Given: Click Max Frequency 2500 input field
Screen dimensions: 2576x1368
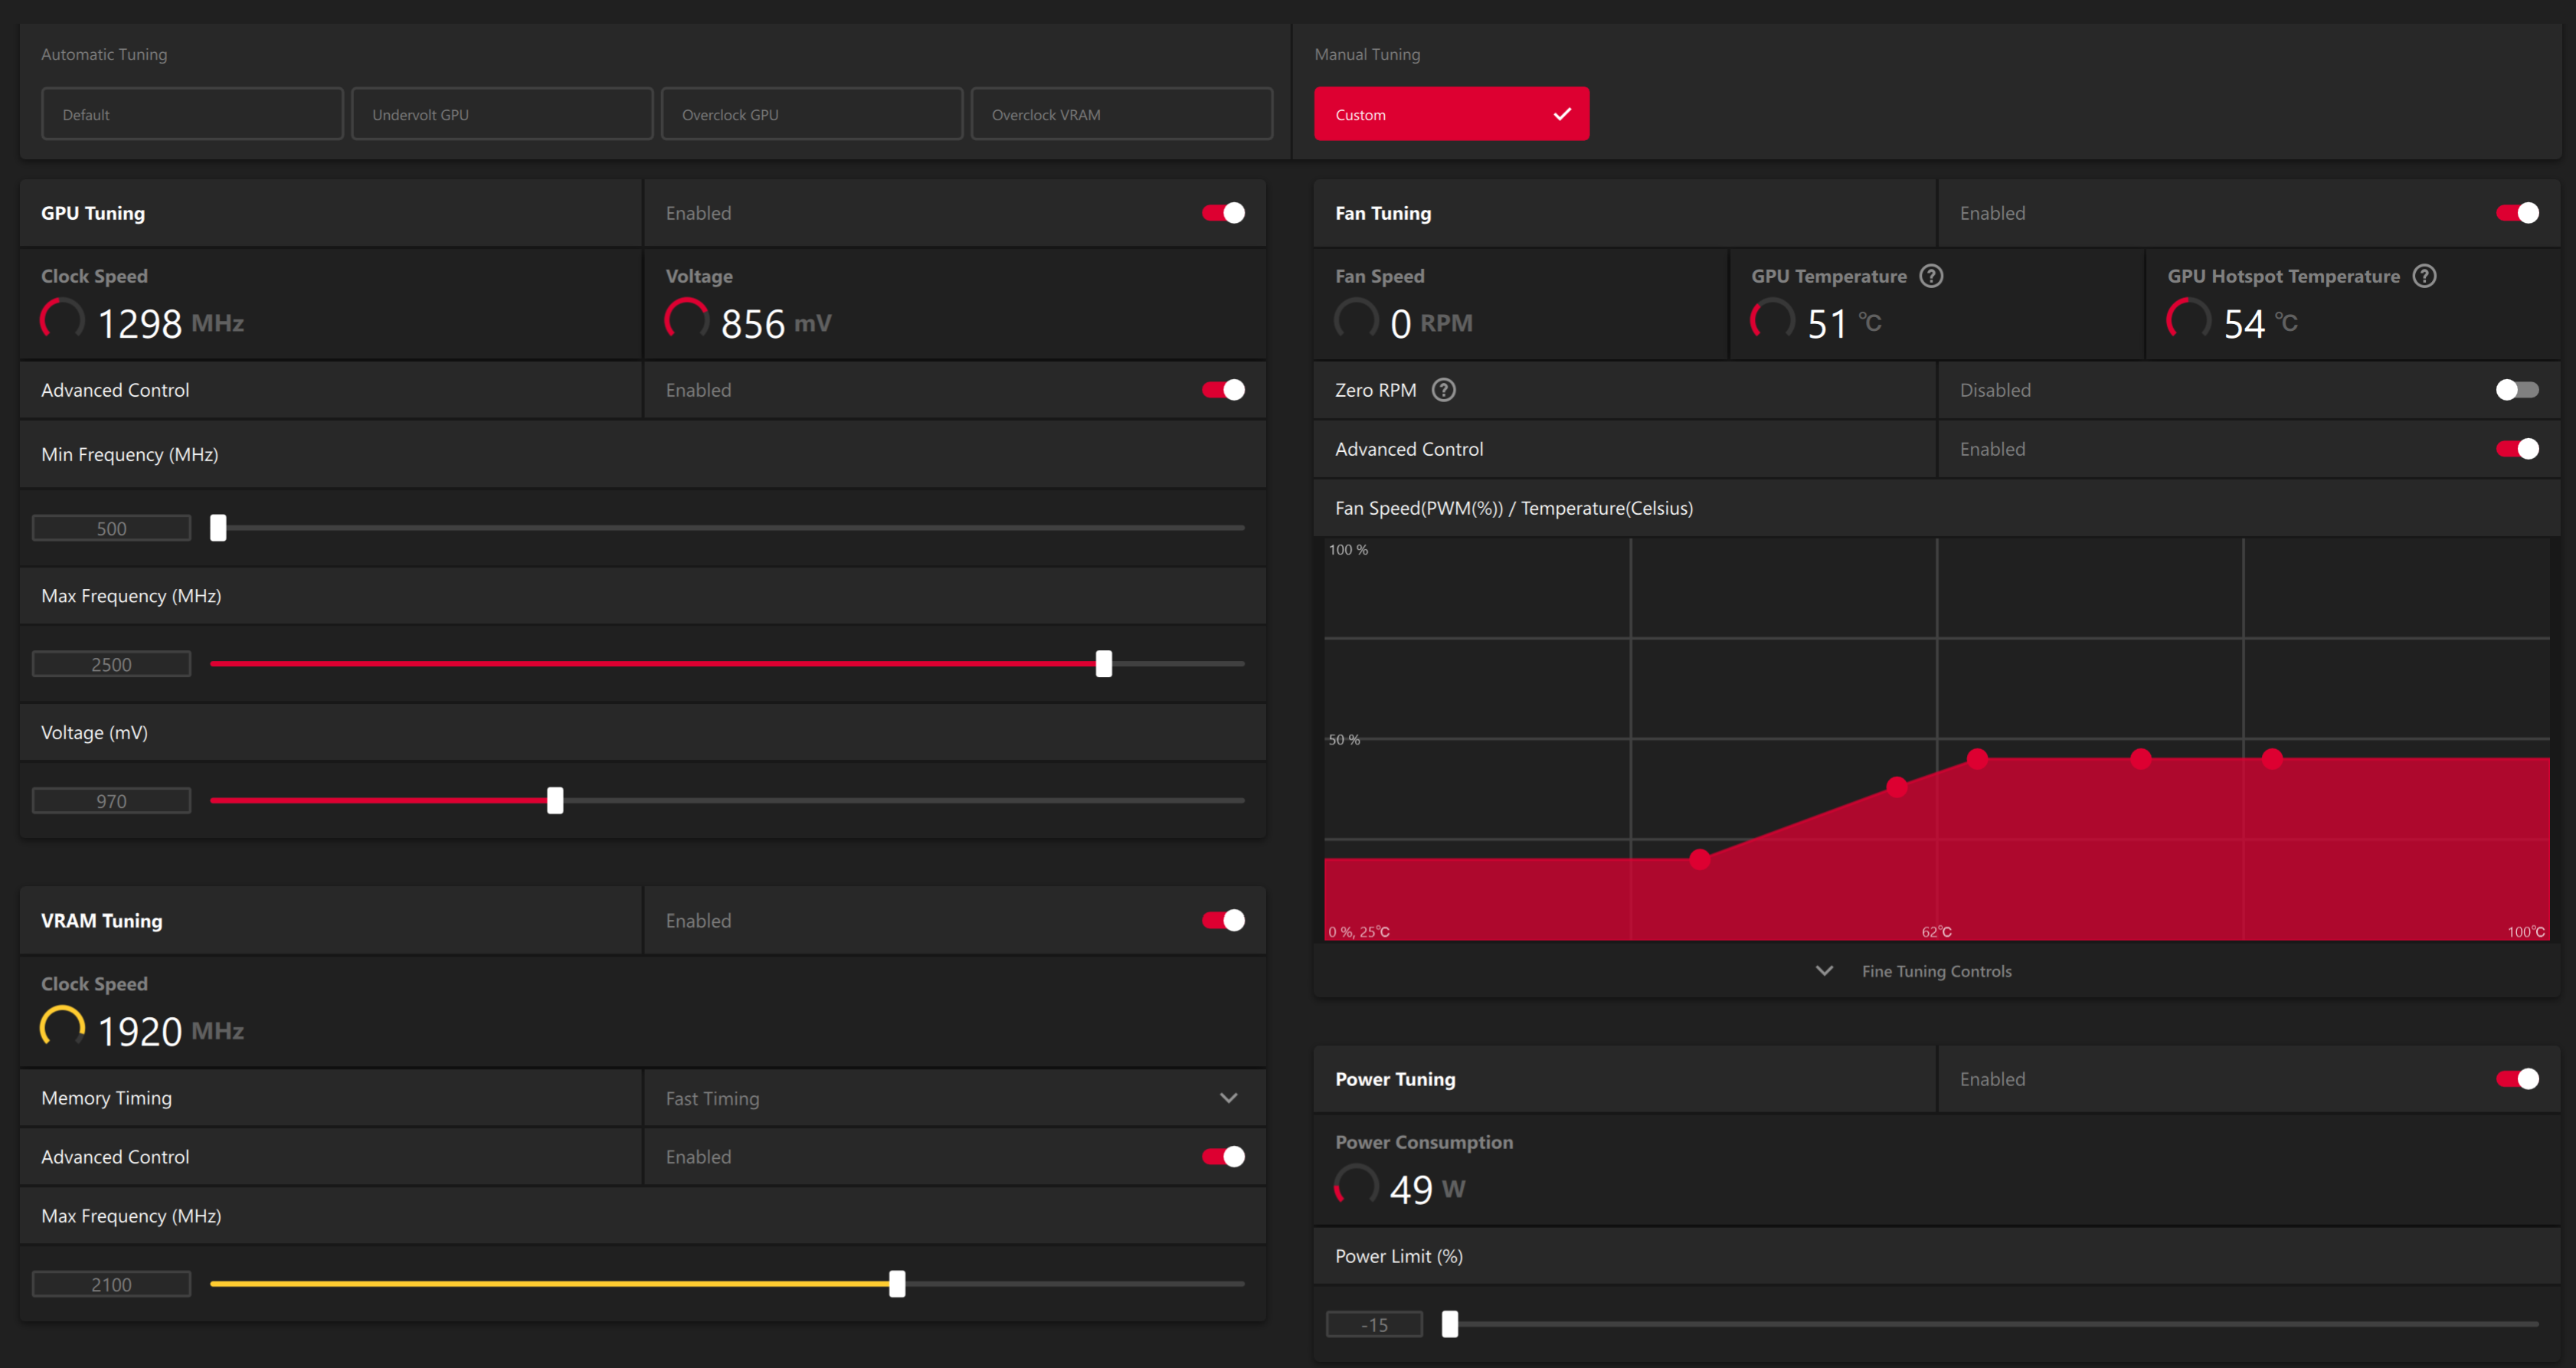Looking at the screenshot, I should click(x=111, y=664).
